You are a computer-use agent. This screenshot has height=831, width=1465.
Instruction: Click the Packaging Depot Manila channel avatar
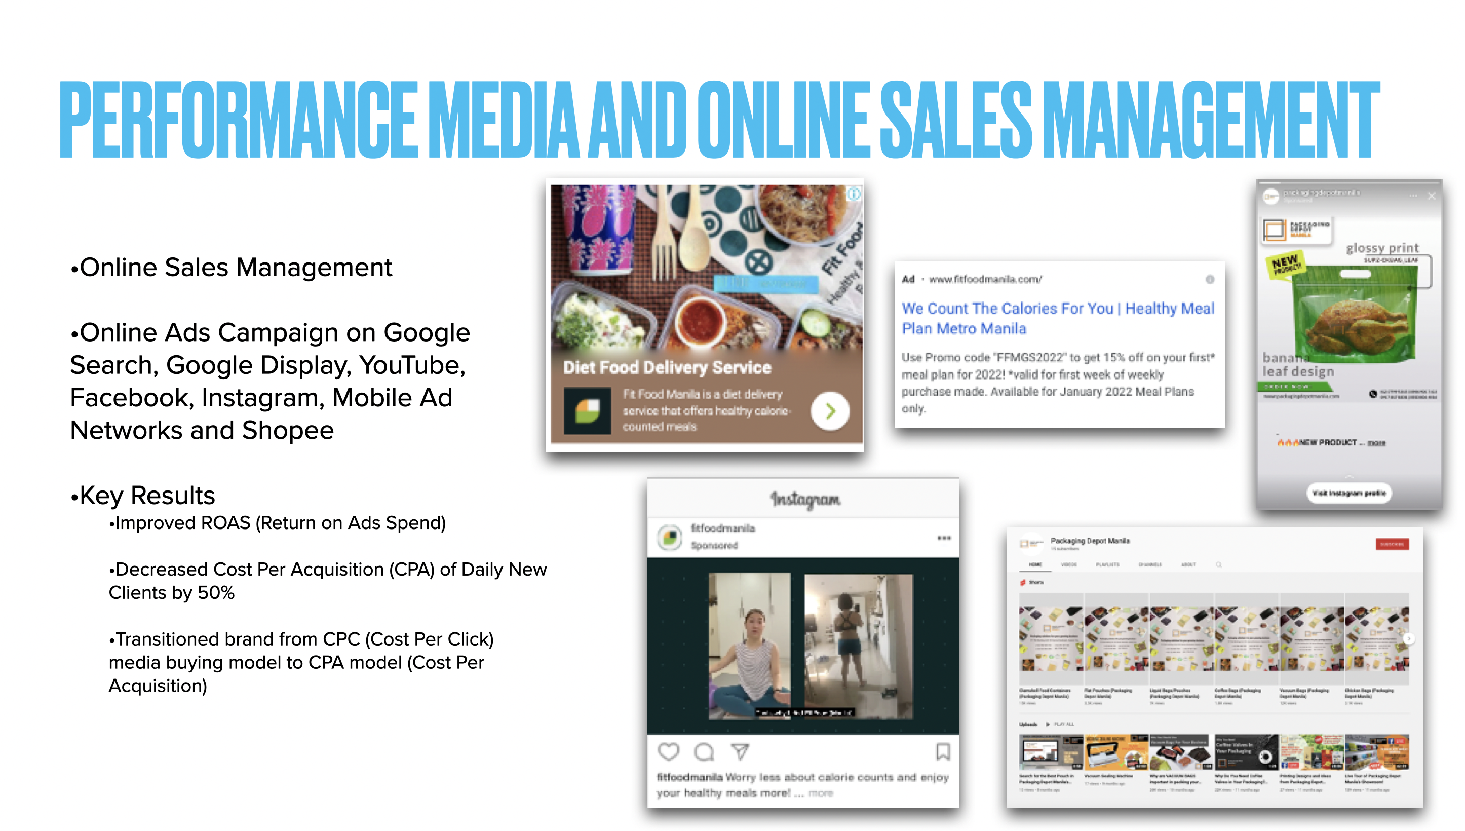coord(1031,543)
